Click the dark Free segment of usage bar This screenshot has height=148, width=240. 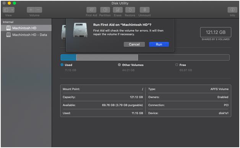coord(184,57)
